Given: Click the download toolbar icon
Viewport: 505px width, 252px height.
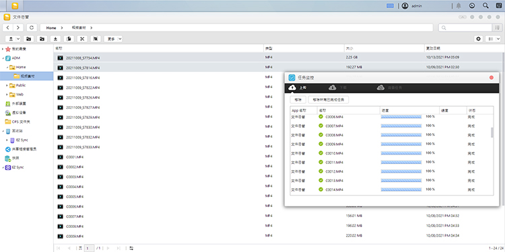Looking at the screenshot, I should tap(55, 39).
